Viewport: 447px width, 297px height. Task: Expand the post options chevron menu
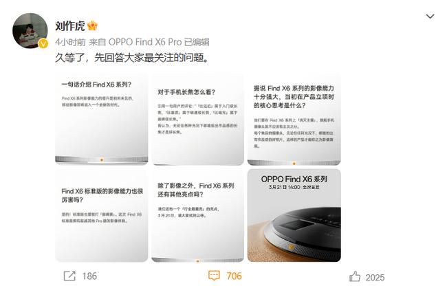(430, 16)
